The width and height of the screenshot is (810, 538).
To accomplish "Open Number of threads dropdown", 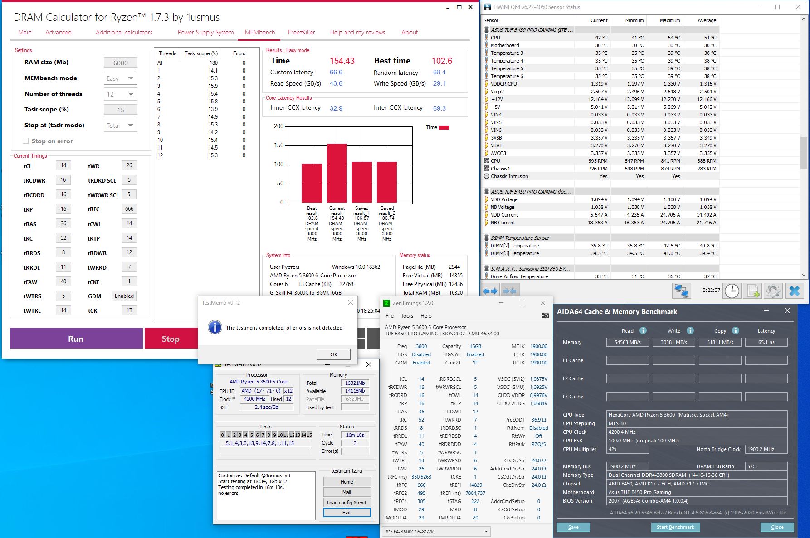I will pos(121,94).
